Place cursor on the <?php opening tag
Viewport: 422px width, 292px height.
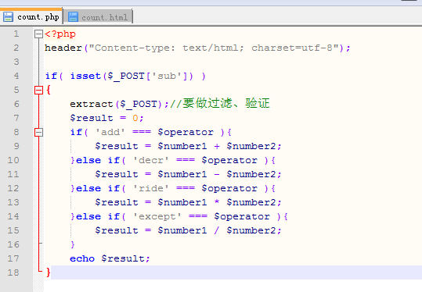tap(60, 34)
